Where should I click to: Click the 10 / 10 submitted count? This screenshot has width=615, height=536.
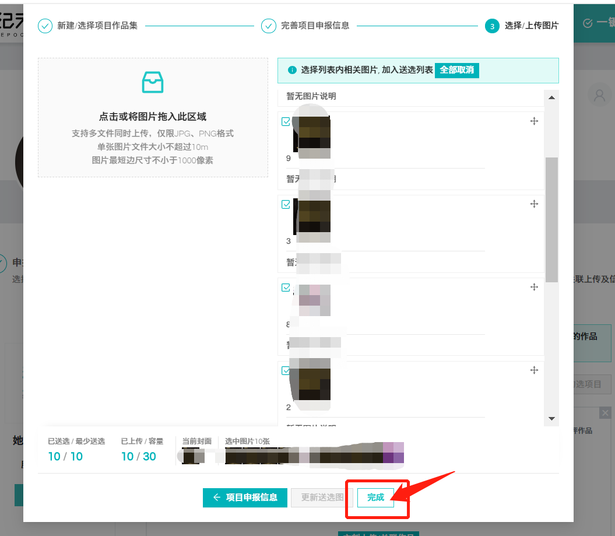[x=65, y=456]
